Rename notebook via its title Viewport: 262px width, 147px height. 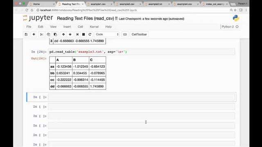point(87,18)
